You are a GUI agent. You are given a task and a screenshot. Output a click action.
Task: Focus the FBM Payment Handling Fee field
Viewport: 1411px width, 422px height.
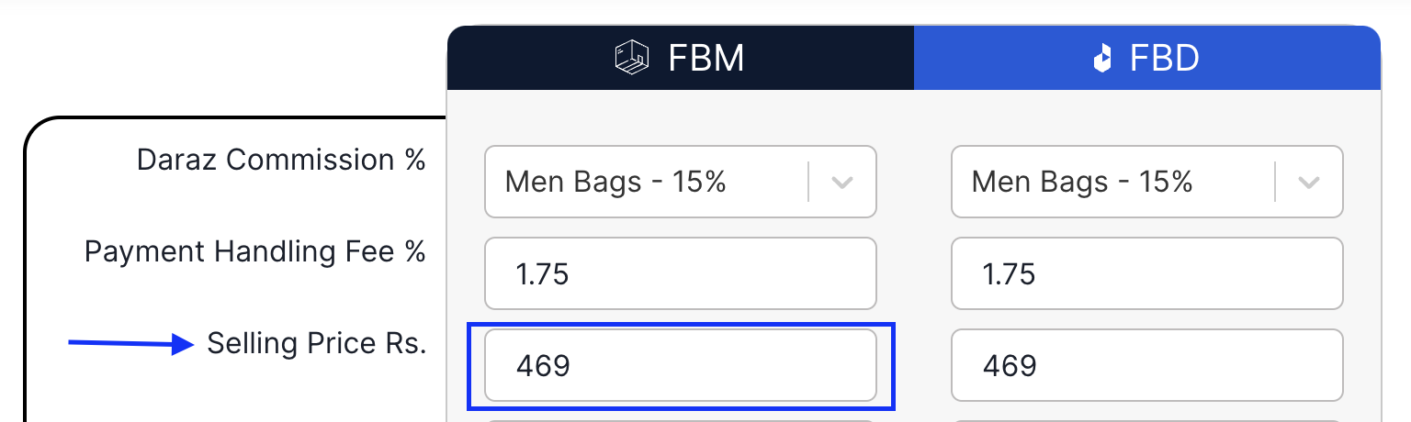(x=680, y=273)
